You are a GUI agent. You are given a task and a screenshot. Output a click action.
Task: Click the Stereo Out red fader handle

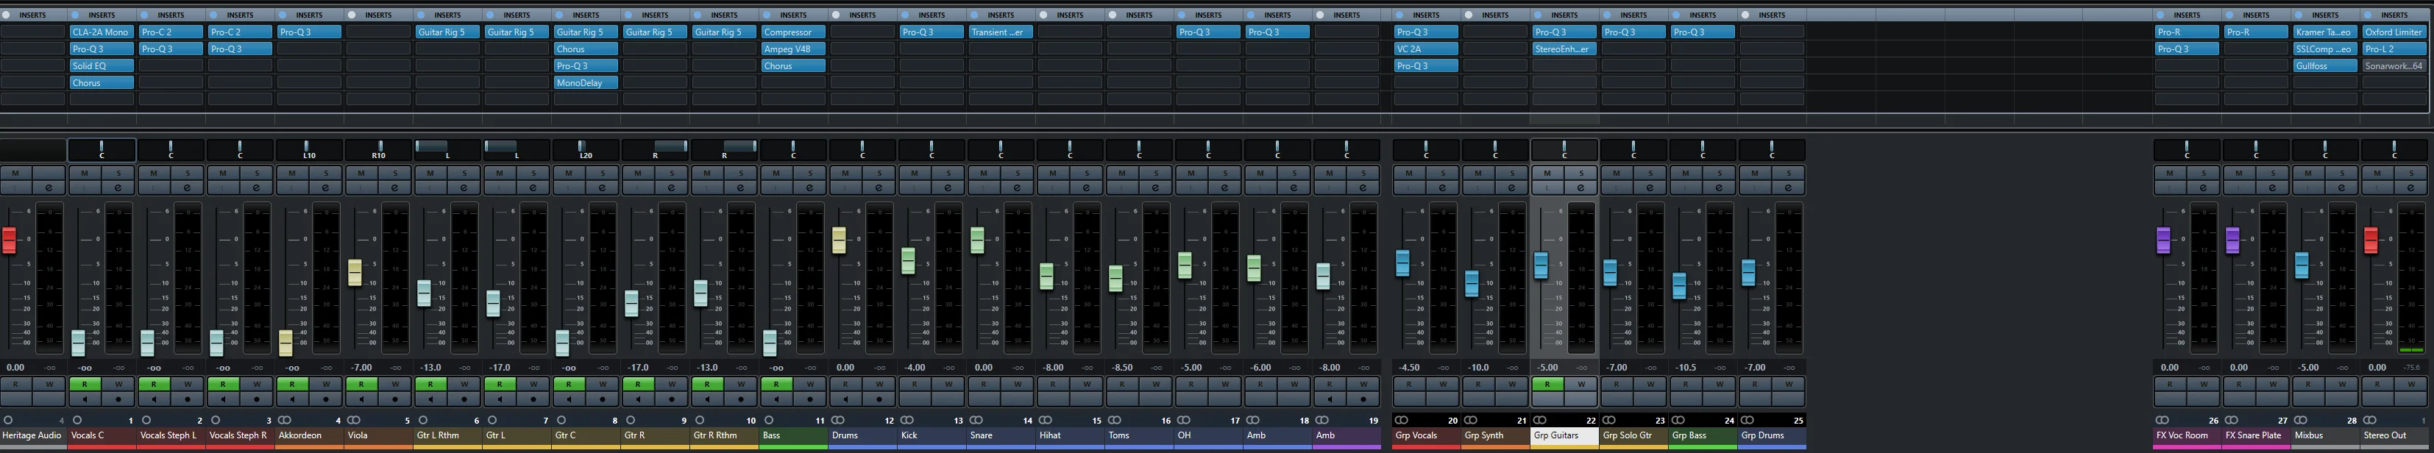point(2371,240)
